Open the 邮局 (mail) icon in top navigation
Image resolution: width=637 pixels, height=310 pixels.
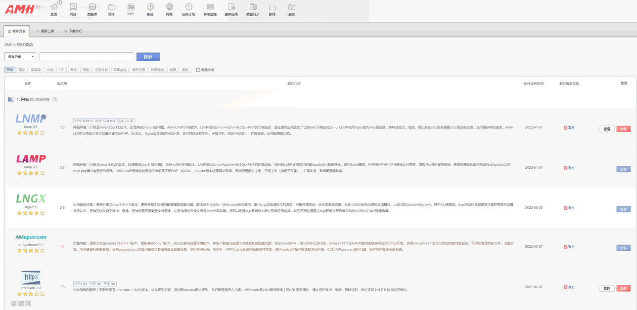[273, 9]
